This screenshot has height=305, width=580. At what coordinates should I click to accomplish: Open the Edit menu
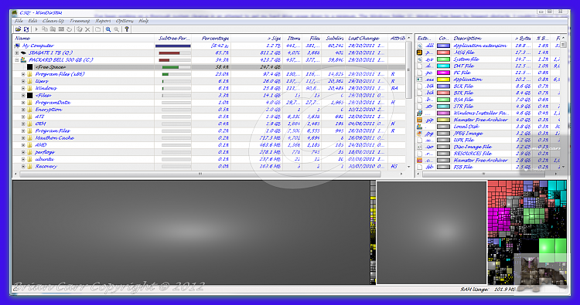pos(32,21)
